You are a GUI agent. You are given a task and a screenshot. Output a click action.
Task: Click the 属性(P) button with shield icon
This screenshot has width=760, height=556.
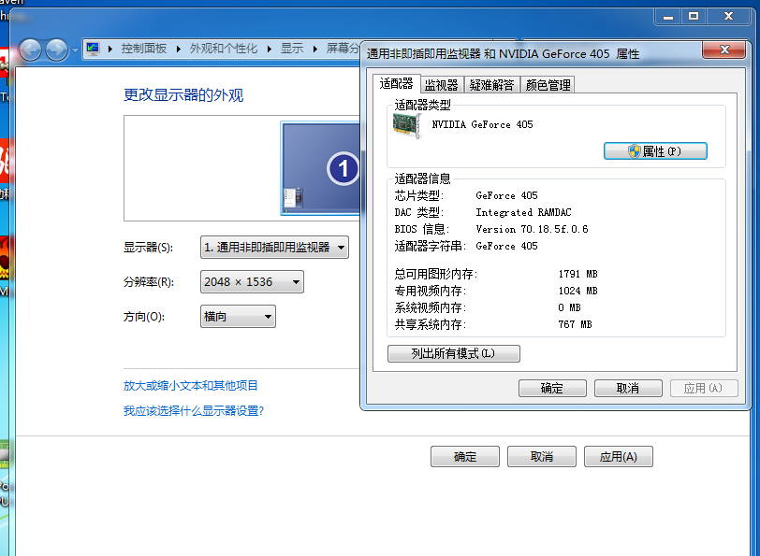[655, 151]
